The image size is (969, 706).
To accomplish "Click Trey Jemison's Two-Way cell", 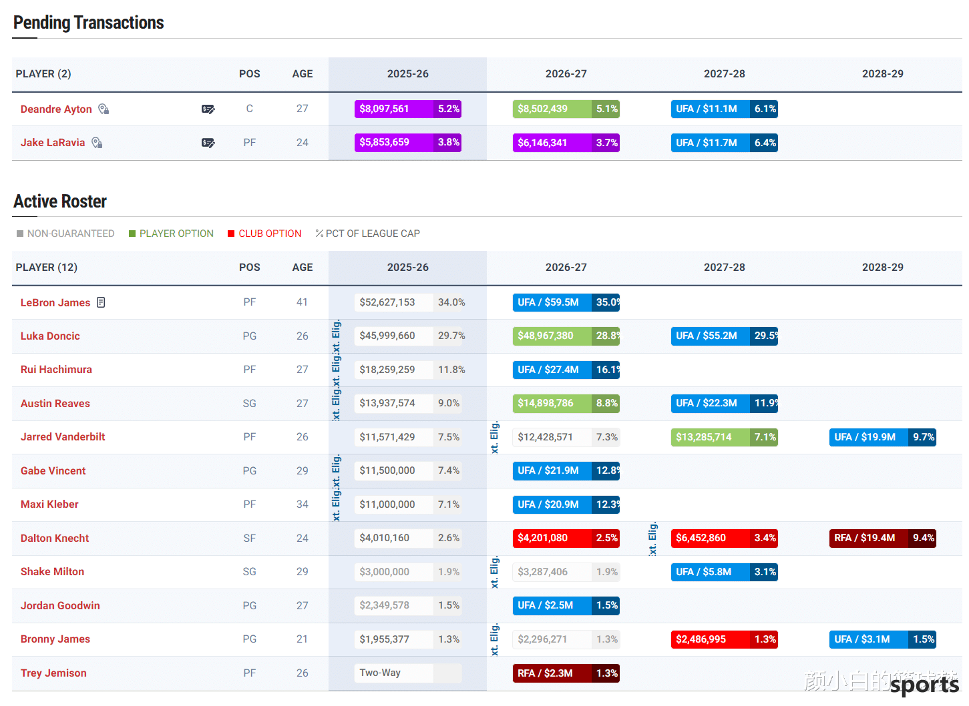I will 407,673.
